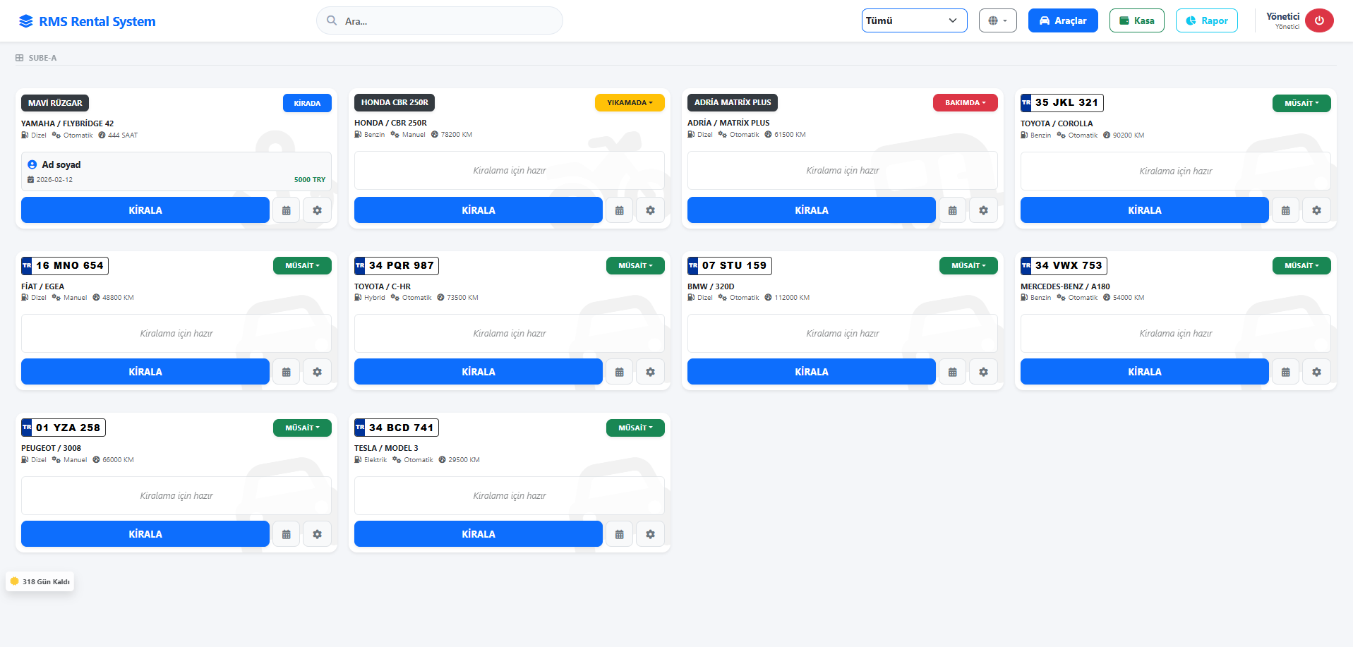Open calendar for Mercedes-Benz A180 card
Image resolution: width=1353 pixels, height=647 pixels.
1285,372
